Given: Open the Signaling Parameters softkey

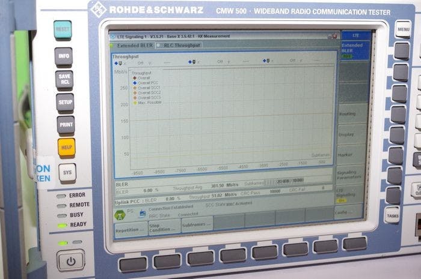Looking at the screenshot, I should (x=351, y=175).
